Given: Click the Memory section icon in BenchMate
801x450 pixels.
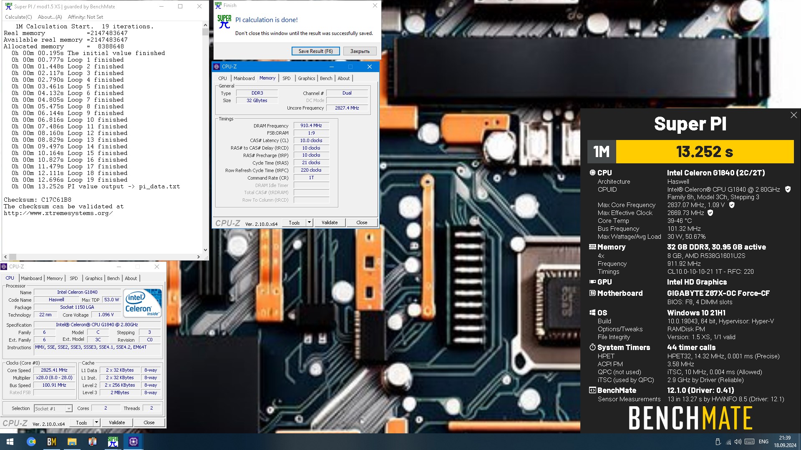Looking at the screenshot, I should pyautogui.click(x=592, y=247).
